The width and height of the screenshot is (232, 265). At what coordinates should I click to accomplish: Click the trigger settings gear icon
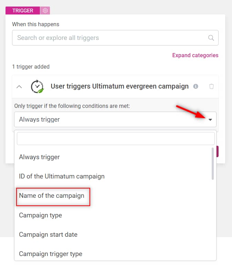click(x=45, y=11)
